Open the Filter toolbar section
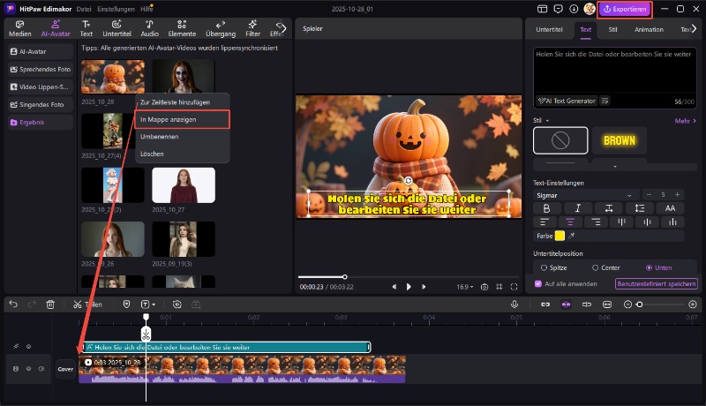706x406 pixels. click(252, 28)
